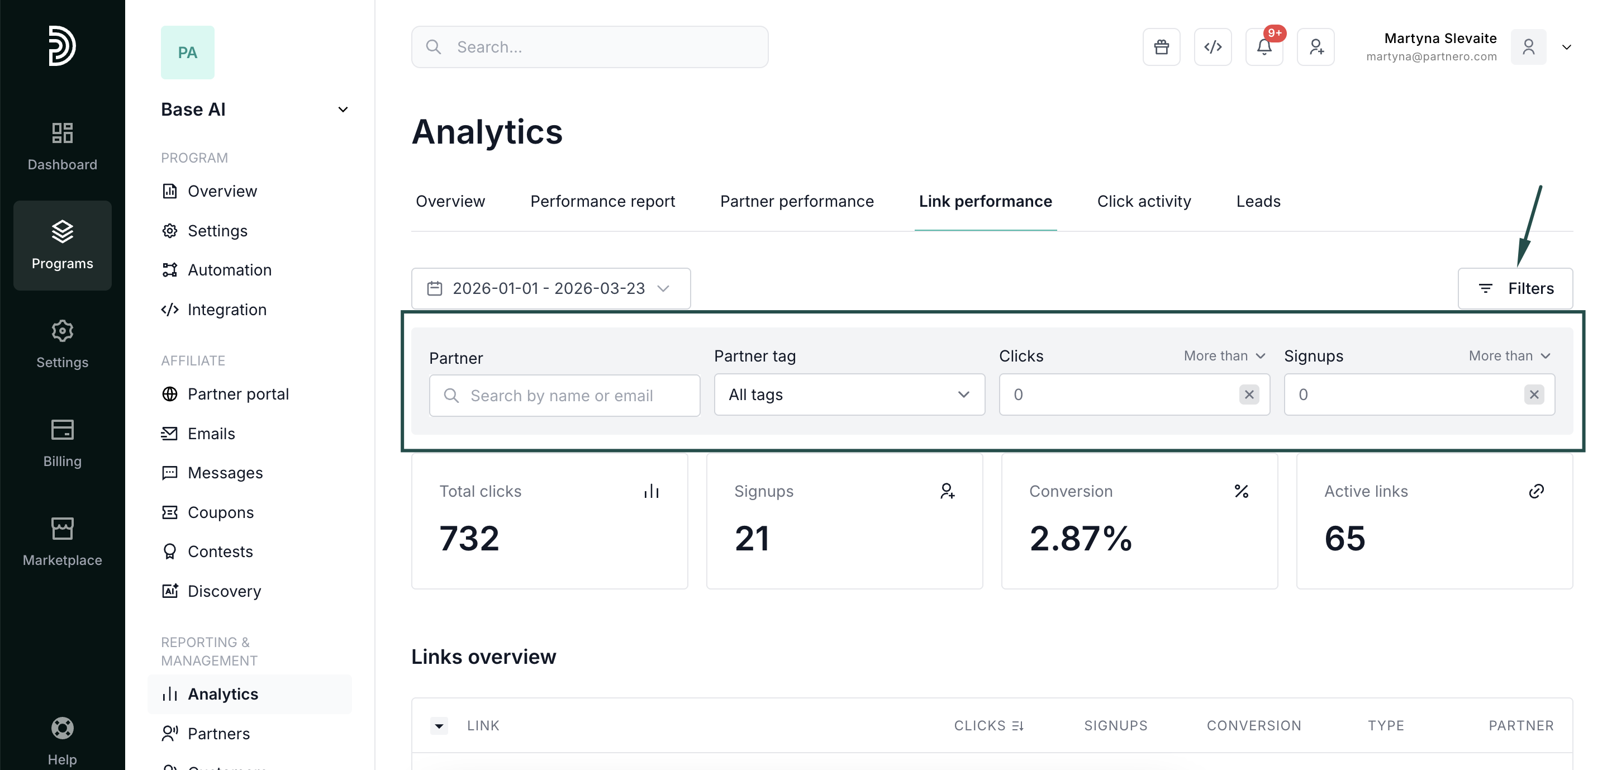This screenshot has height=770, width=1607.
Task: Open the All tags partner tag dropdown
Action: click(x=848, y=394)
